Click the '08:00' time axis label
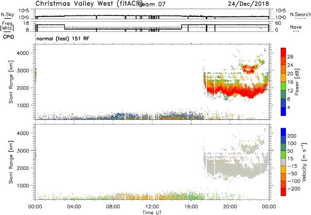Screen dimensions: 311x215 coord(113,207)
